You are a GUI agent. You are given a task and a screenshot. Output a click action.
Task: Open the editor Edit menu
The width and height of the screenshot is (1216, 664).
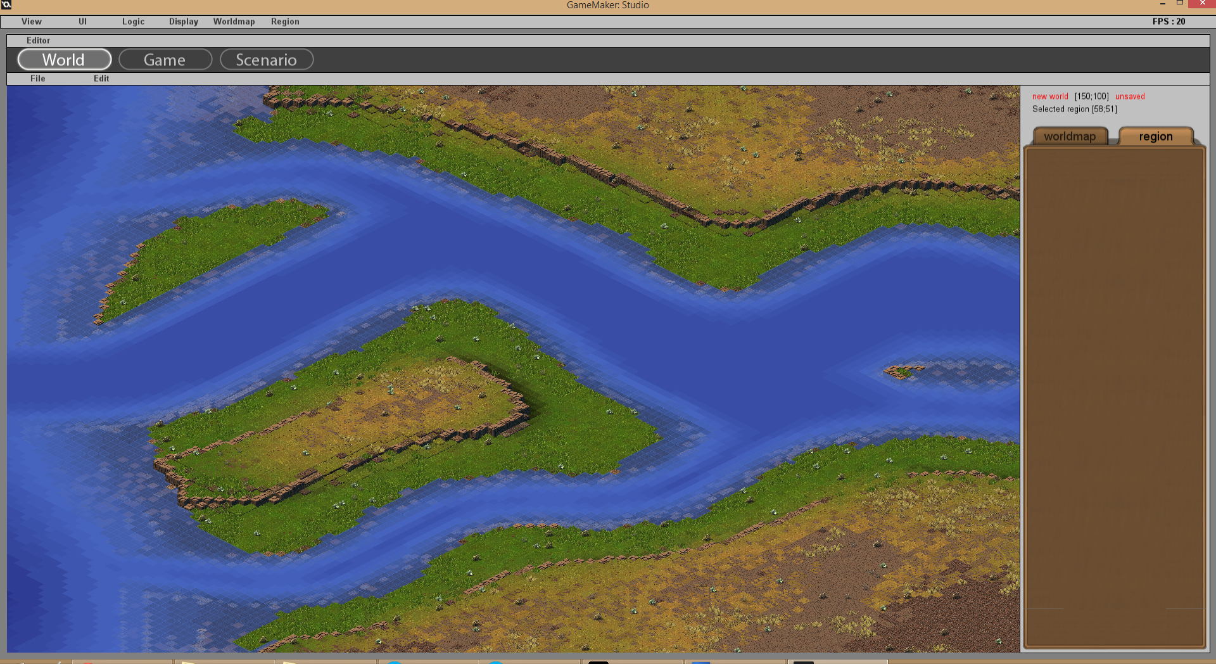click(x=101, y=79)
